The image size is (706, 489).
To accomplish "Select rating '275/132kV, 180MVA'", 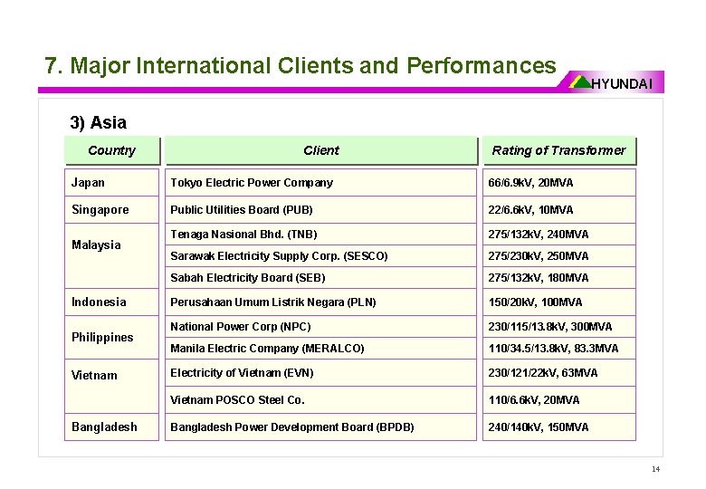I will [559, 277].
